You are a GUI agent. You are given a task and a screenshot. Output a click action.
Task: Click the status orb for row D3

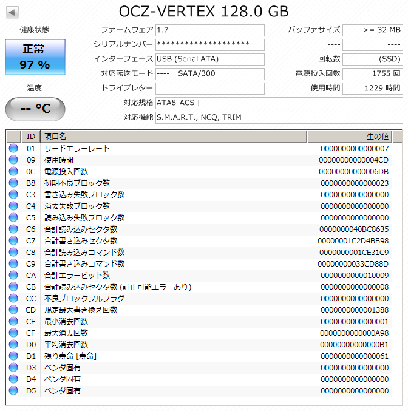(x=13, y=367)
